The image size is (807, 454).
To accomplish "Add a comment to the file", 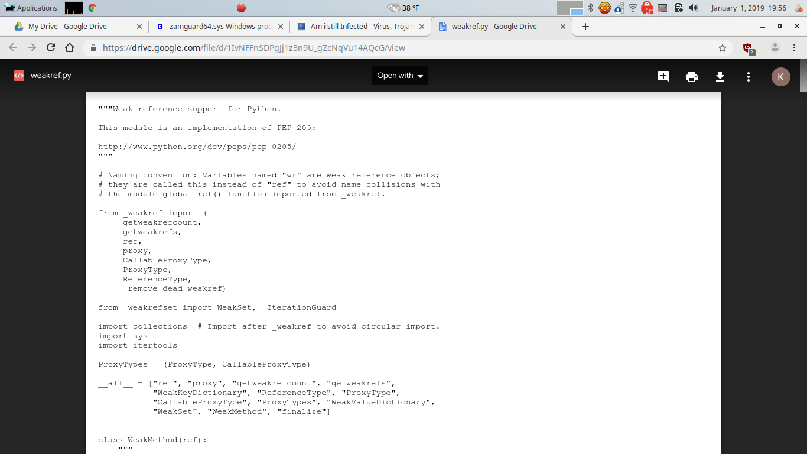I will [x=663, y=76].
